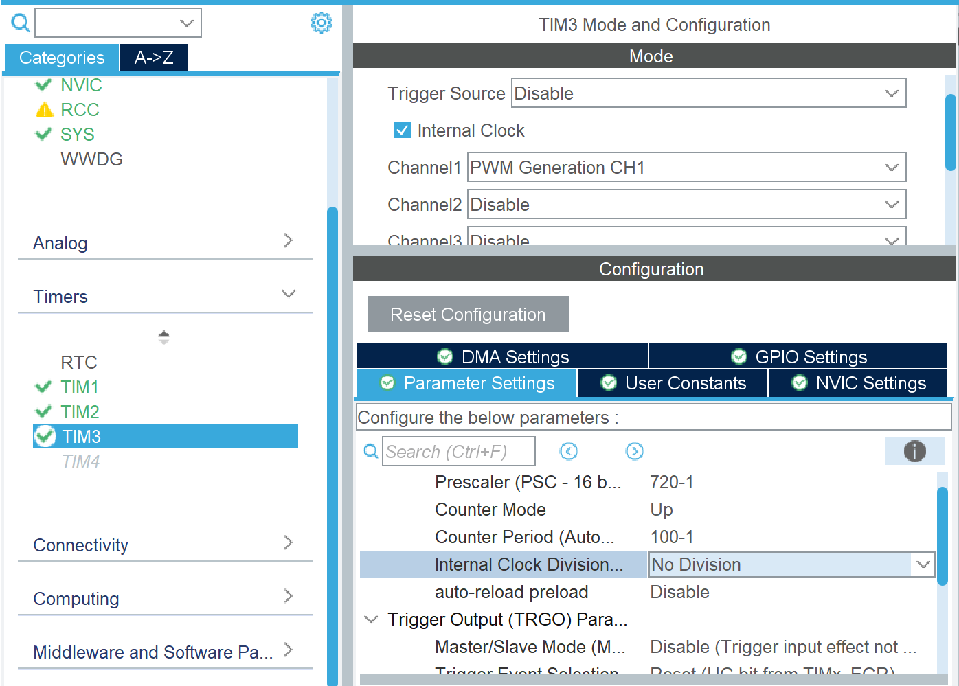
Task: Click the green checkmark next to NVIC
Action: point(43,84)
